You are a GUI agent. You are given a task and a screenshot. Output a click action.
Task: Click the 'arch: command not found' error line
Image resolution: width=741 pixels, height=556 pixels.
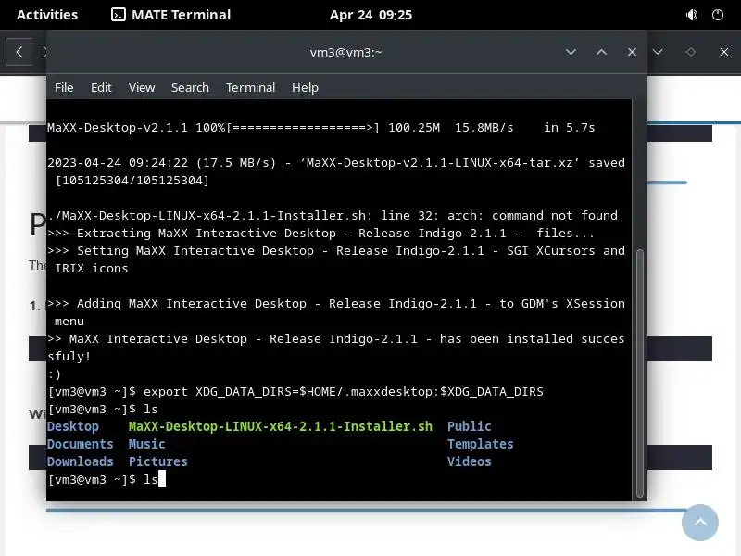(333, 216)
